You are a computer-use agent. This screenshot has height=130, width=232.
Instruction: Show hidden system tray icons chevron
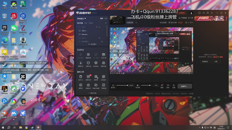pyautogui.click(x=200, y=127)
